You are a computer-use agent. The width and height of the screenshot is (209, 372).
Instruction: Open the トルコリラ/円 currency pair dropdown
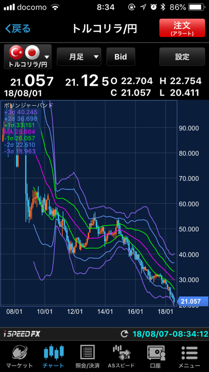(x=28, y=57)
